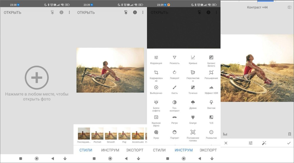
Task: Toggle the histogram icon below the photo
Action: click(225, 134)
